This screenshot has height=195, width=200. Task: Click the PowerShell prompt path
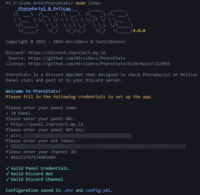(x=39, y=3)
